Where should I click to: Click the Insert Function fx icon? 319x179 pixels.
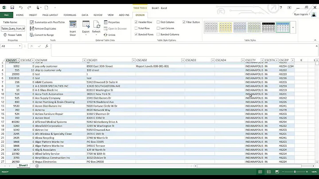click(47, 46)
